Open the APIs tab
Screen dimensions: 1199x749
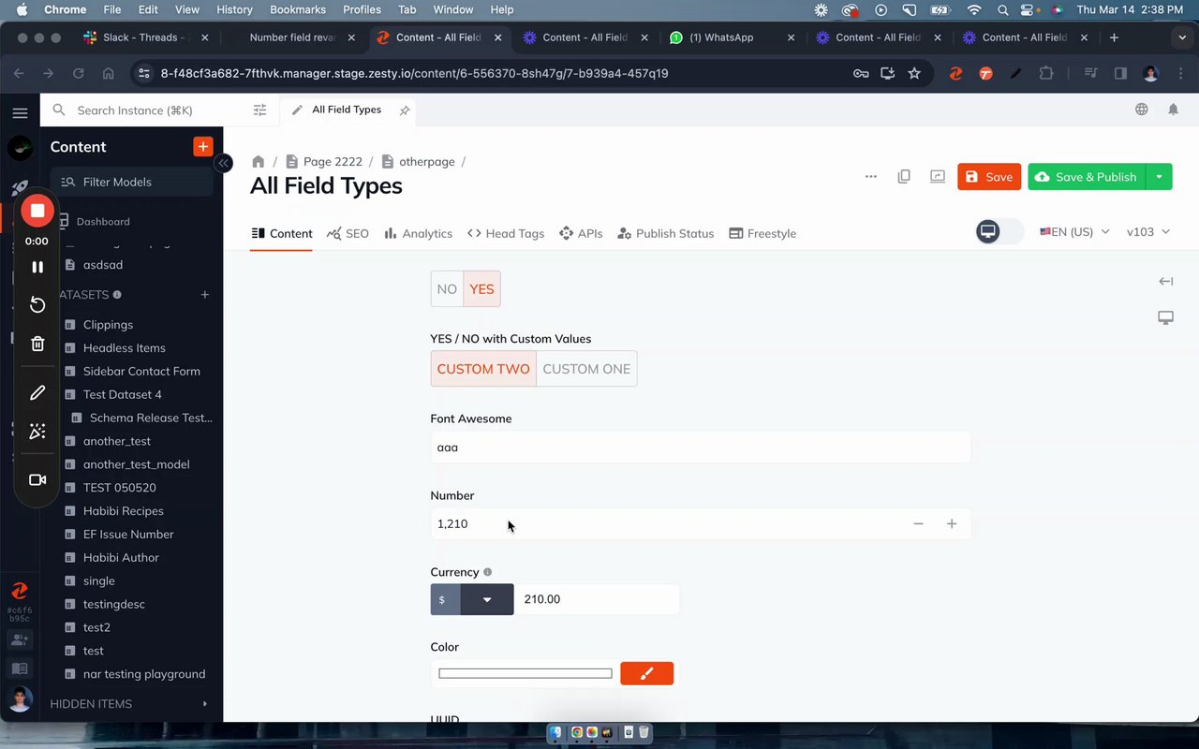[x=581, y=233]
